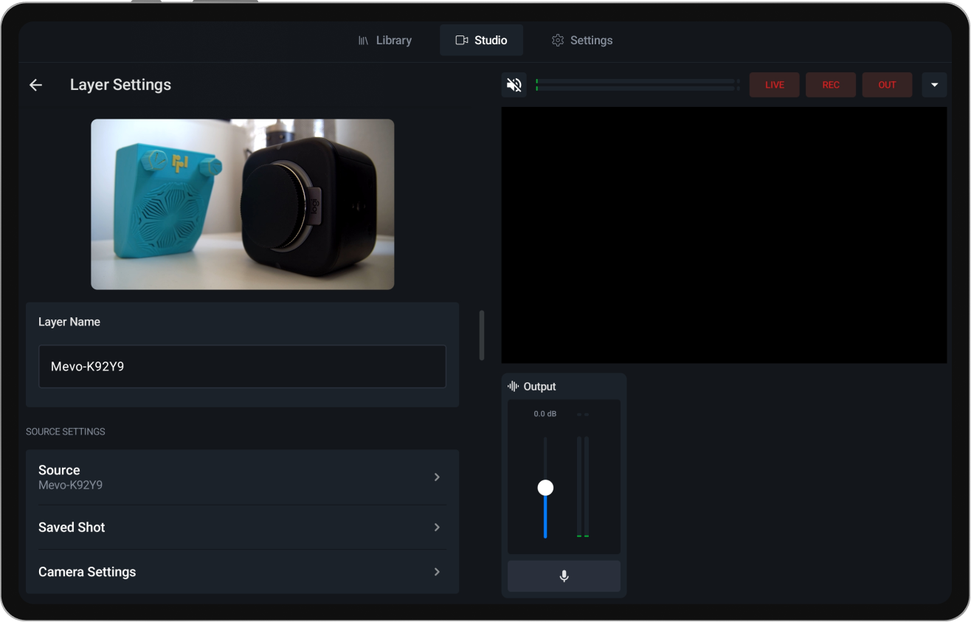
Task: Click the Library icon in the navigation bar
Action: point(363,40)
